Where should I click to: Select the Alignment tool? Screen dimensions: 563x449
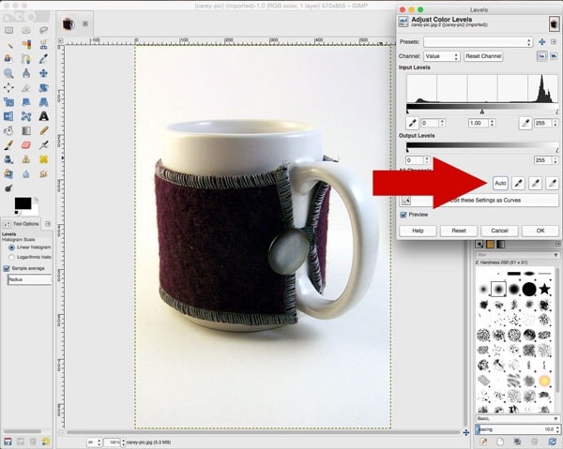pyautogui.click(x=8, y=88)
